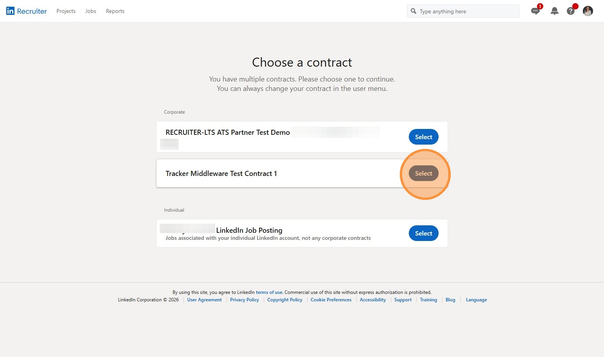Open the Accessibility footer link
Screen dimensions: 604x357
click(x=373, y=300)
